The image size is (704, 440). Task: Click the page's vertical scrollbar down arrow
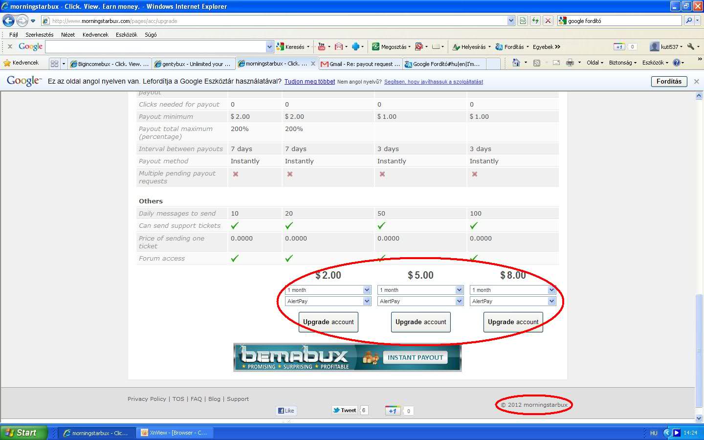(x=699, y=418)
